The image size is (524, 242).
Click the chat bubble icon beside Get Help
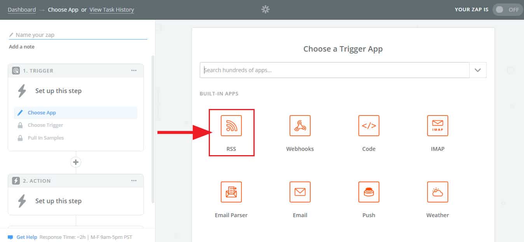10,237
